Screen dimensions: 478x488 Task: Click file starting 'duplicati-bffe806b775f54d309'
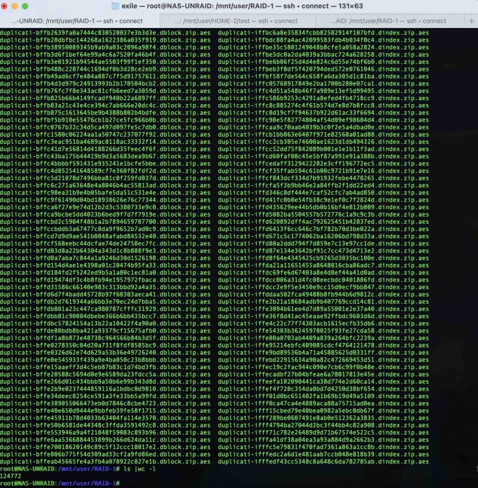pos(105,454)
